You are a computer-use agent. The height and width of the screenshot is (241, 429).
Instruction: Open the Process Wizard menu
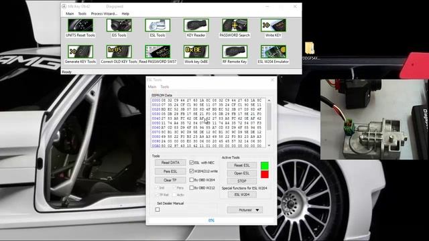tap(104, 13)
